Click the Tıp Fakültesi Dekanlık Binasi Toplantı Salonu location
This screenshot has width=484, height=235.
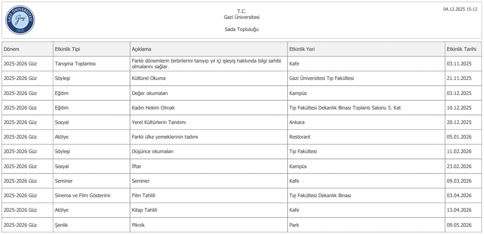[x=345, y=108]
